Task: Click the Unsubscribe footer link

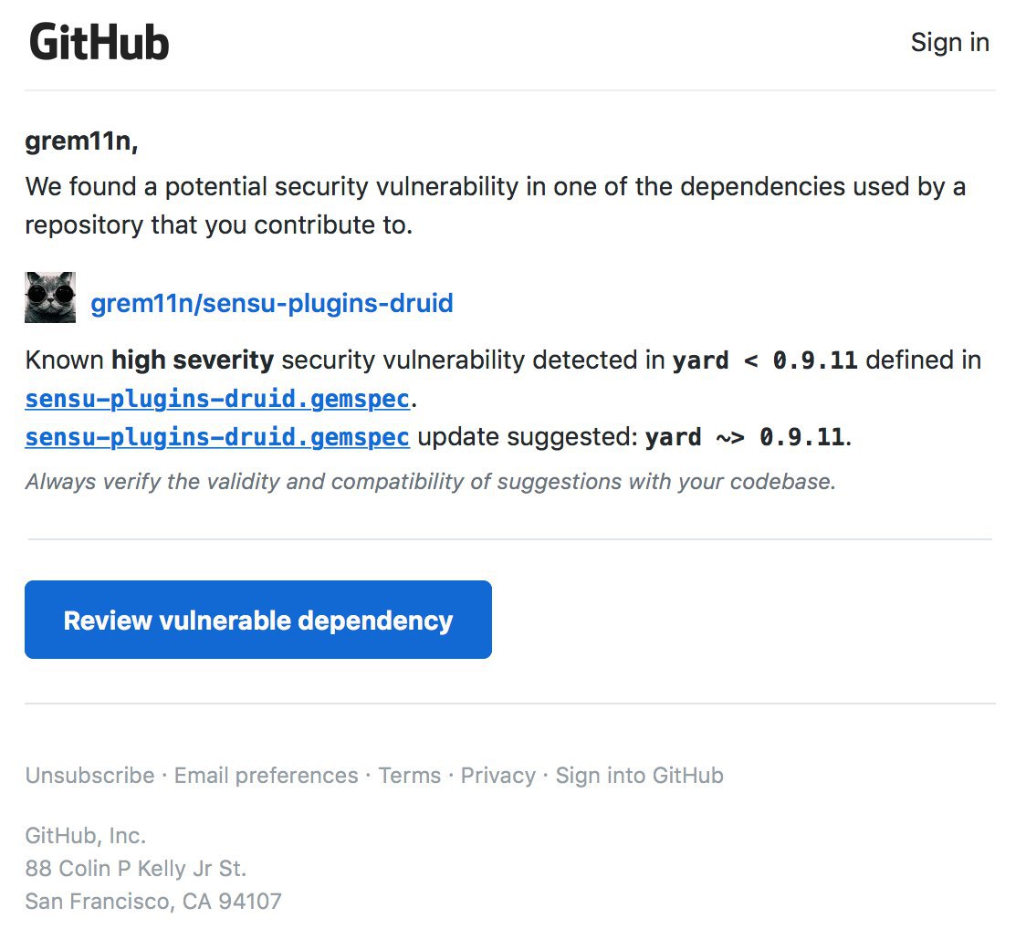Action: pyautogui.click(x=89, y=776)
